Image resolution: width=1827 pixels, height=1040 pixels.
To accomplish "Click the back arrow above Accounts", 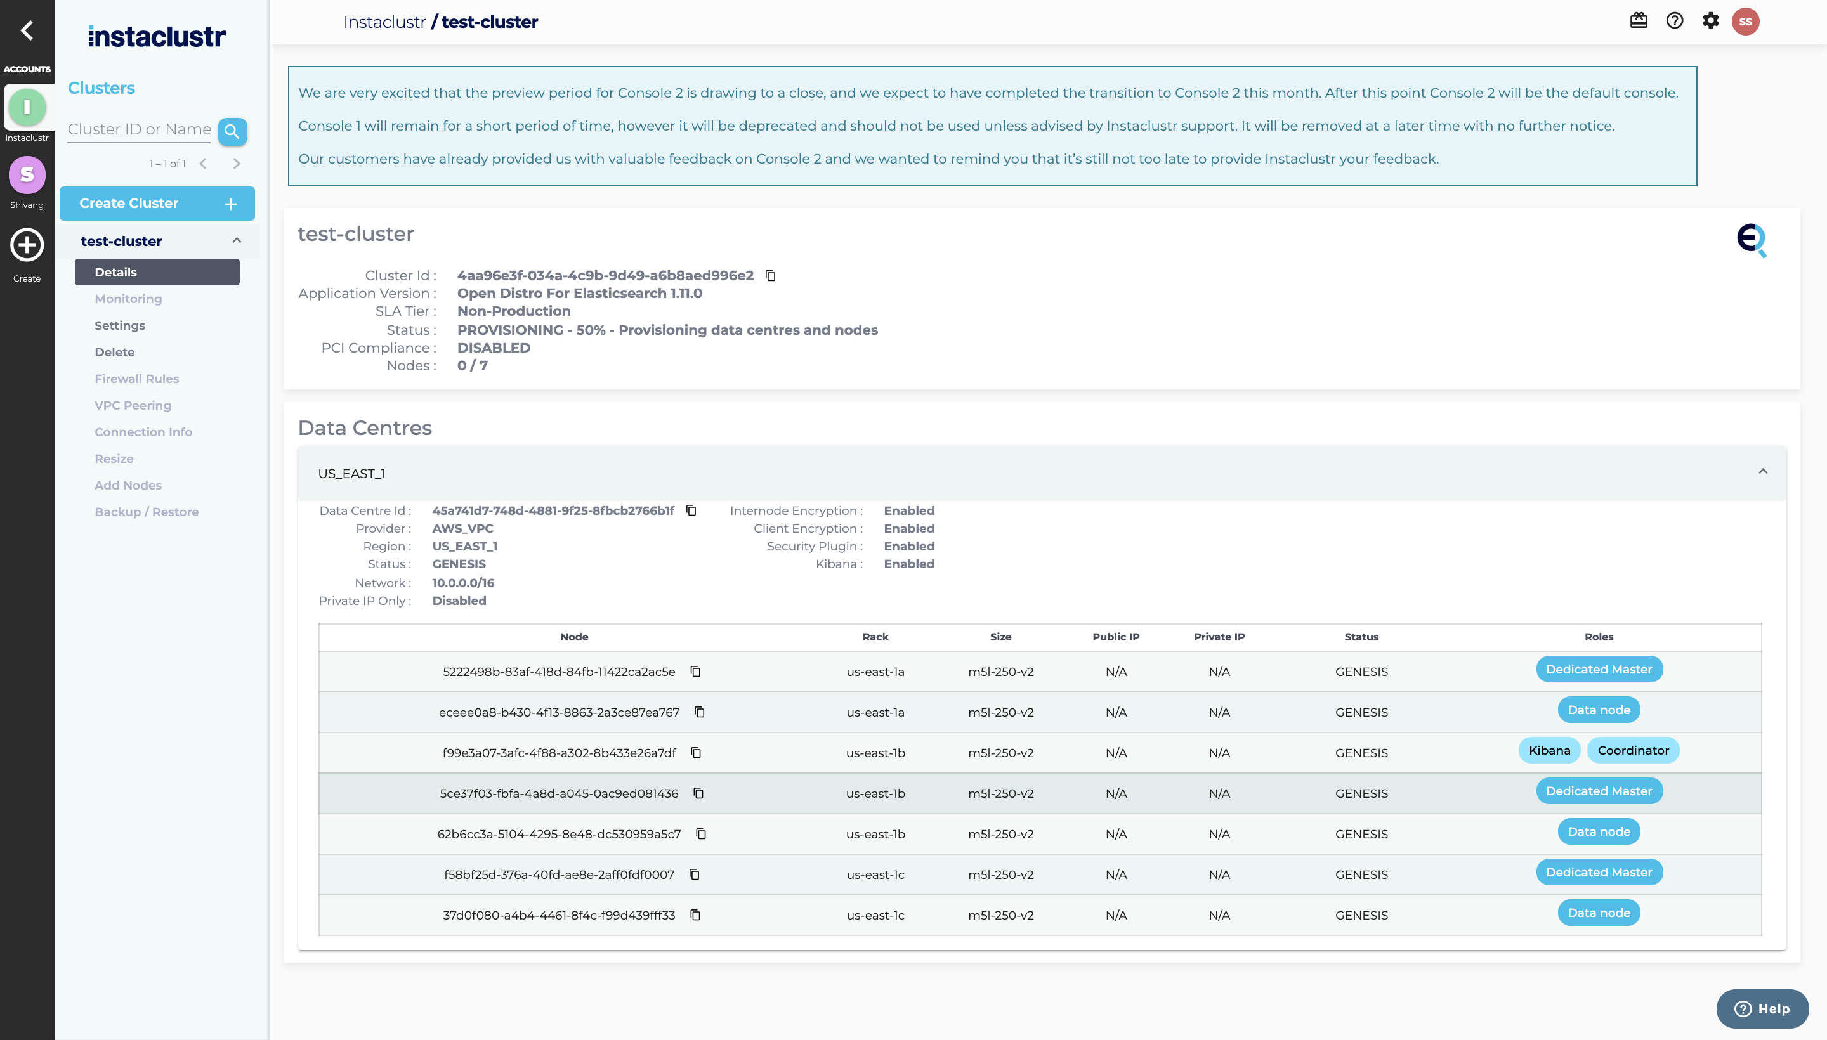I will 27,30.
